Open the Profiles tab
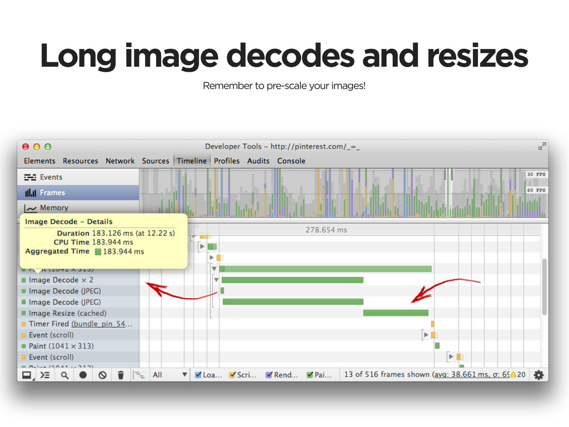This screenshot has height=427, width=569. pos(227,161)
